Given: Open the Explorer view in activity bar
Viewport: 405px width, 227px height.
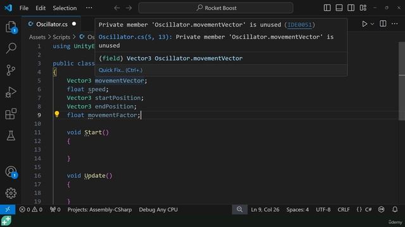Looking at the screenshot, I should click(x=11, y=26).
